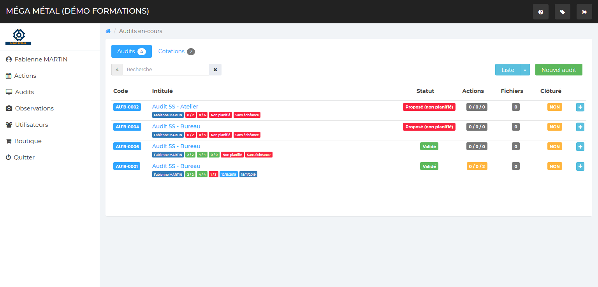The width and height of the screenshot is (598, 287).
Task: Expand row AU19-0002 with plus button
Action: point(580,107)
